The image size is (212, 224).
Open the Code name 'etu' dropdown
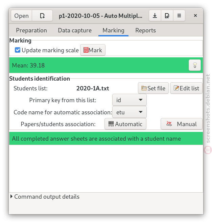pos(129,112)
